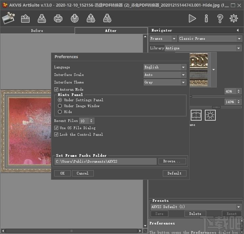244x234 pixels.
Task: Click the 149% slider handle
Action: point(216,107)
